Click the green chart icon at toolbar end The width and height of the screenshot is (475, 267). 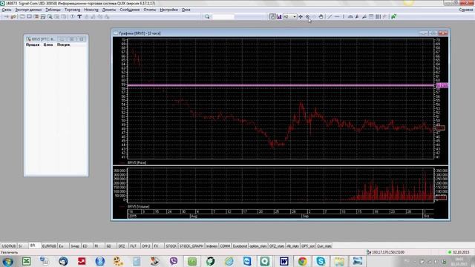tap(393, 16)
